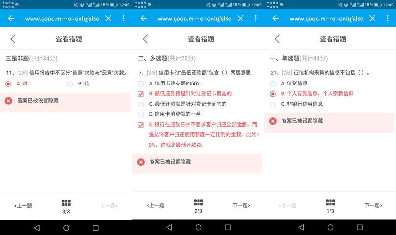396x235 pixels.
Task: Tap browser back arrow in left screen
Action: click(x=11, y=18)
